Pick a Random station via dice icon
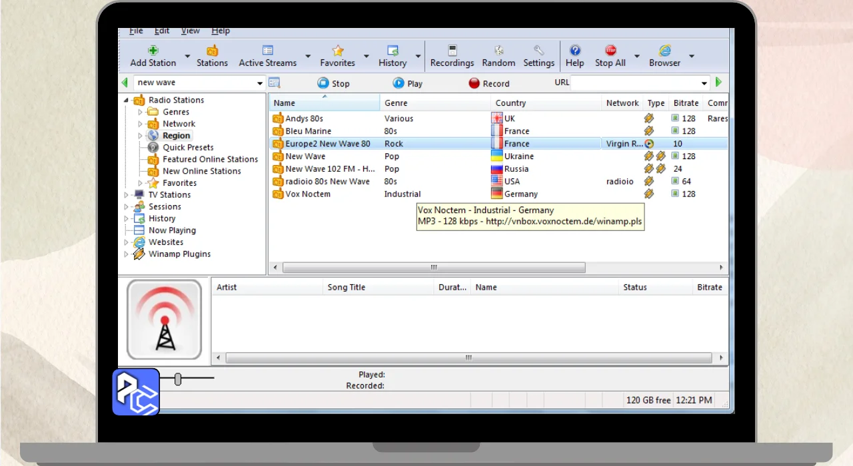Image resolution: width=853 pixels, height=466 pixels. tap(498, 51)
